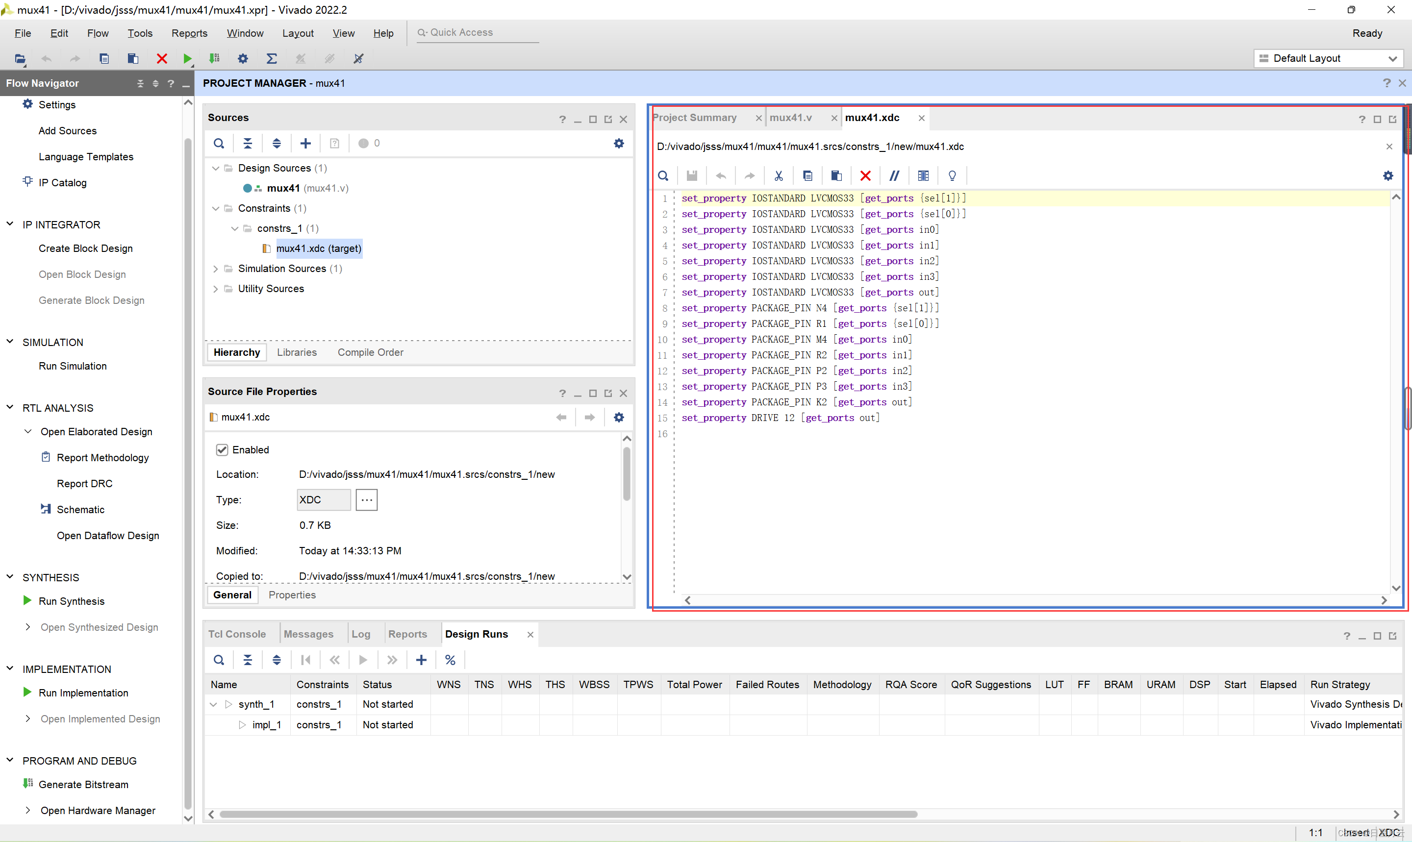This screenshot has width=1412, height=842.
Task: Toggle the Enabled checkbox for mux41.xdc
Action: point(222,449)
